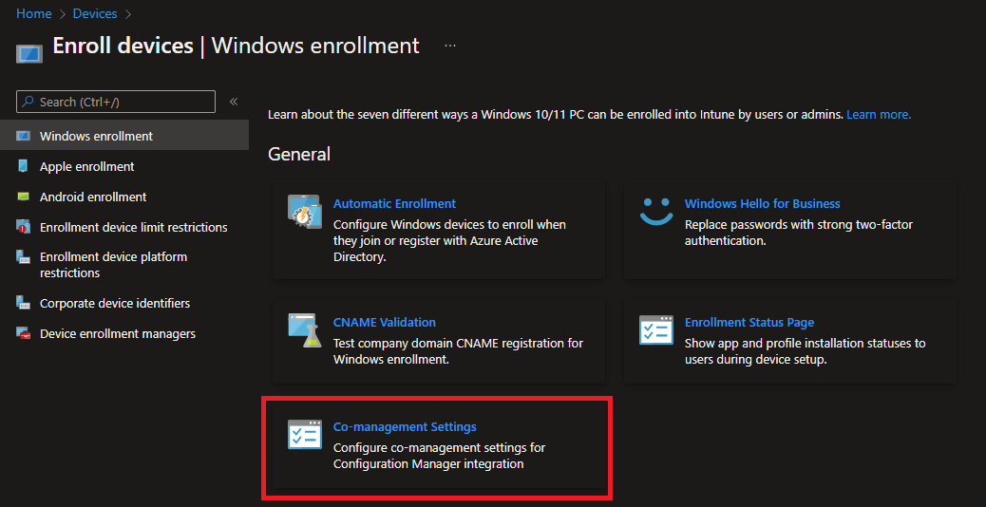Select Android enrollment in sidebar
The image size is (986, 507).
124,197
